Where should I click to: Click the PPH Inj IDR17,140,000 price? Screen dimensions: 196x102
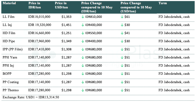click(x=39, y=66)
